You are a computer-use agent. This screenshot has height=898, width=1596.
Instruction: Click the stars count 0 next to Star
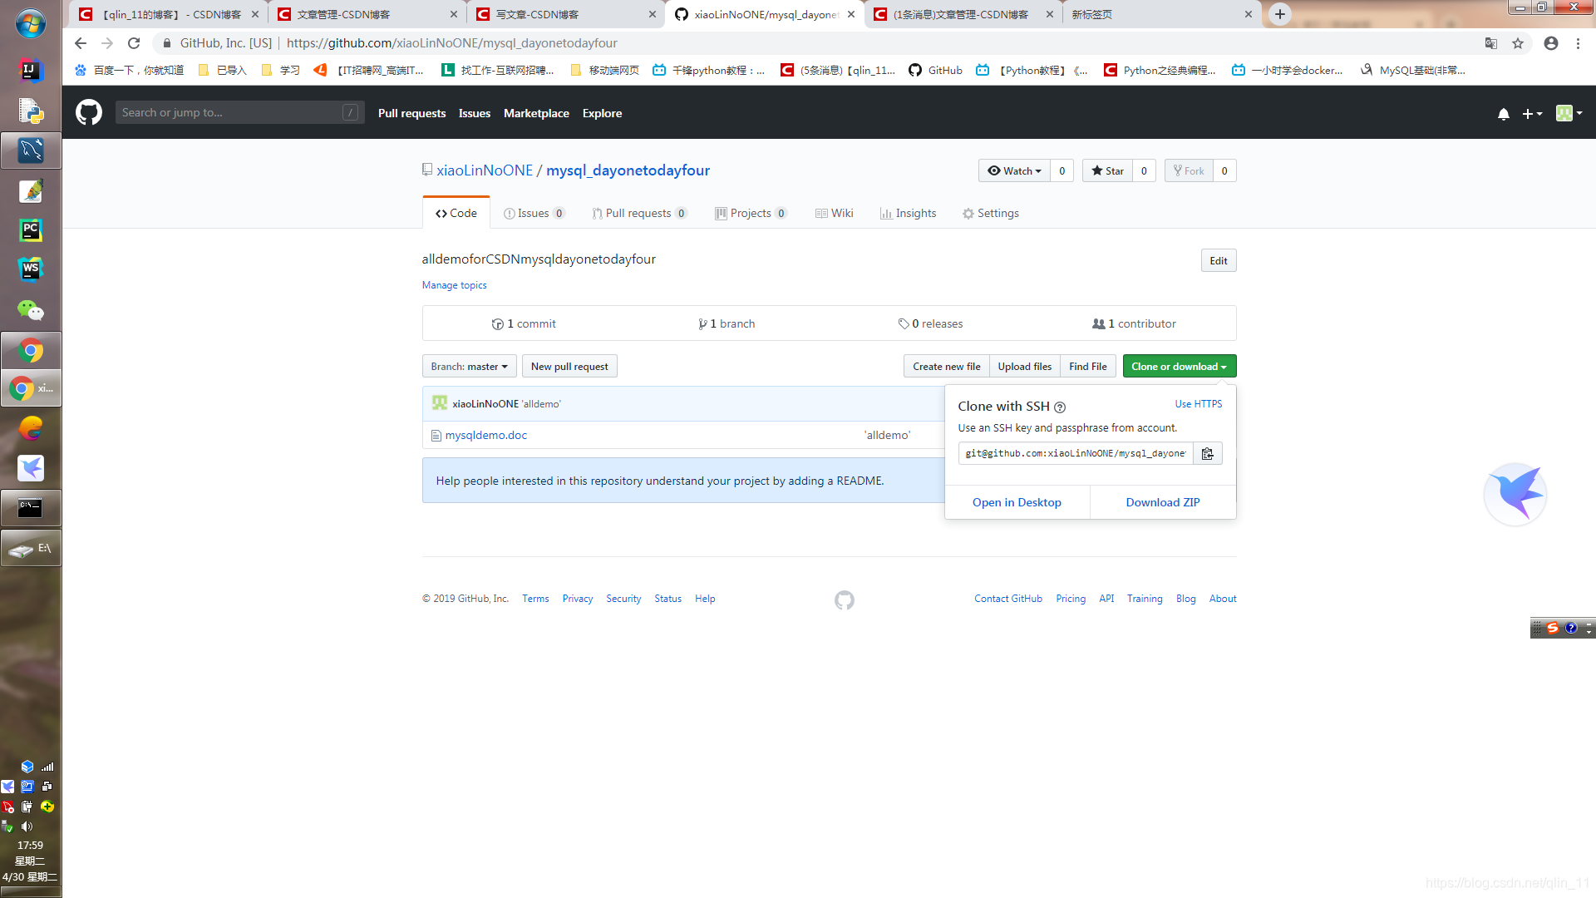(x=1144, y=170)
